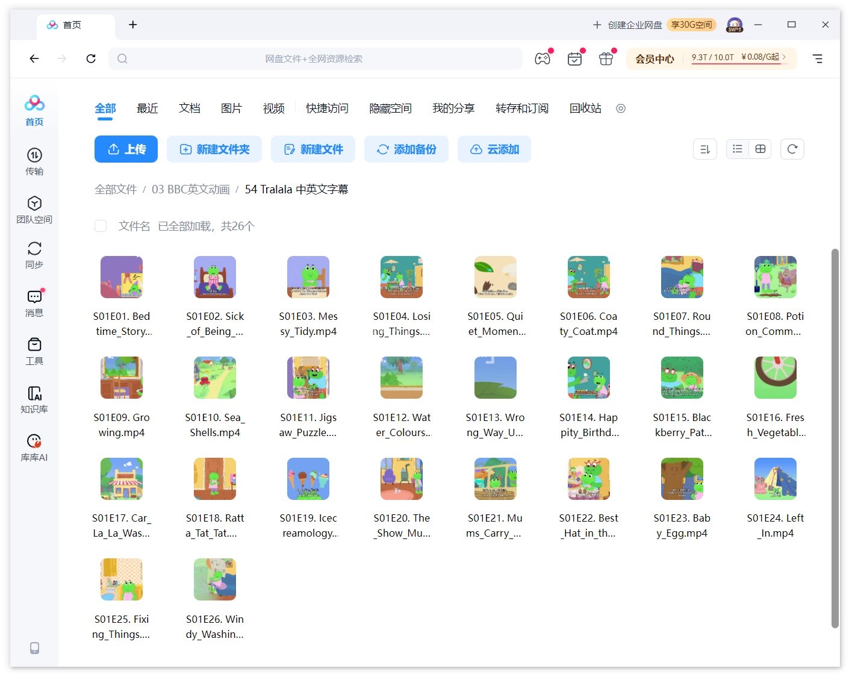Screen dimensions: 852x680
Task: Open the 传输 transfer panel
Action: [x=34, y=161]
